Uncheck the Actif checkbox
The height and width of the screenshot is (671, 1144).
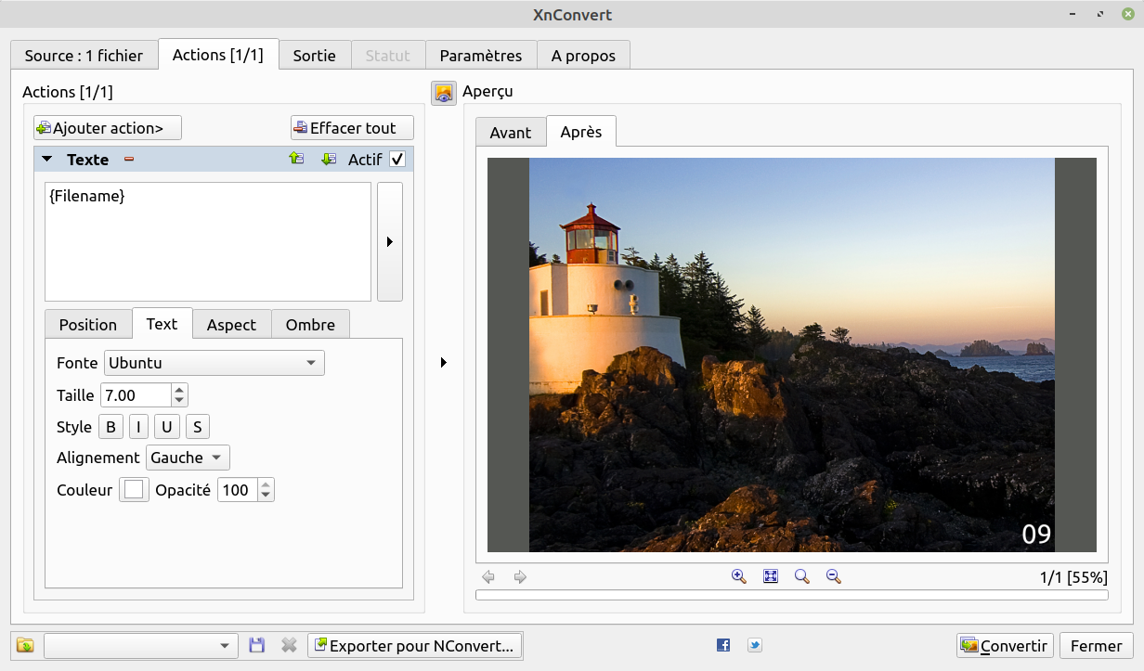click(x=397, y=160)
